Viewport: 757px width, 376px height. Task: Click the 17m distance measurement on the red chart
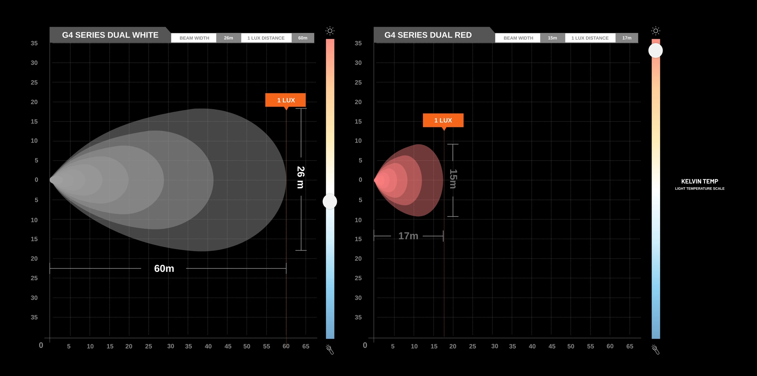[408, 236]
